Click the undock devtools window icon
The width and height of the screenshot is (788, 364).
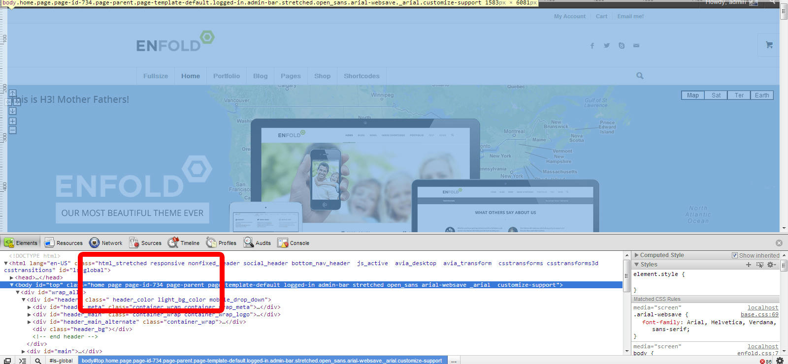pyautogui.click(x=7, y=361)
